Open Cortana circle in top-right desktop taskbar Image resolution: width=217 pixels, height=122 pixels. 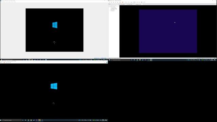[x=132, y=60]
